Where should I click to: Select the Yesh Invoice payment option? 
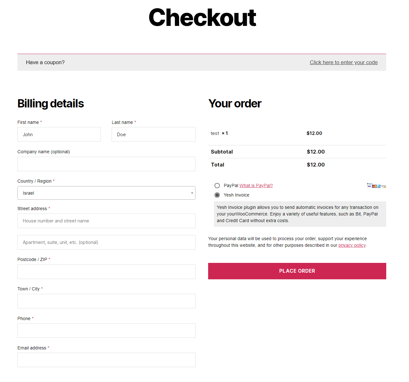click(217, 195)
